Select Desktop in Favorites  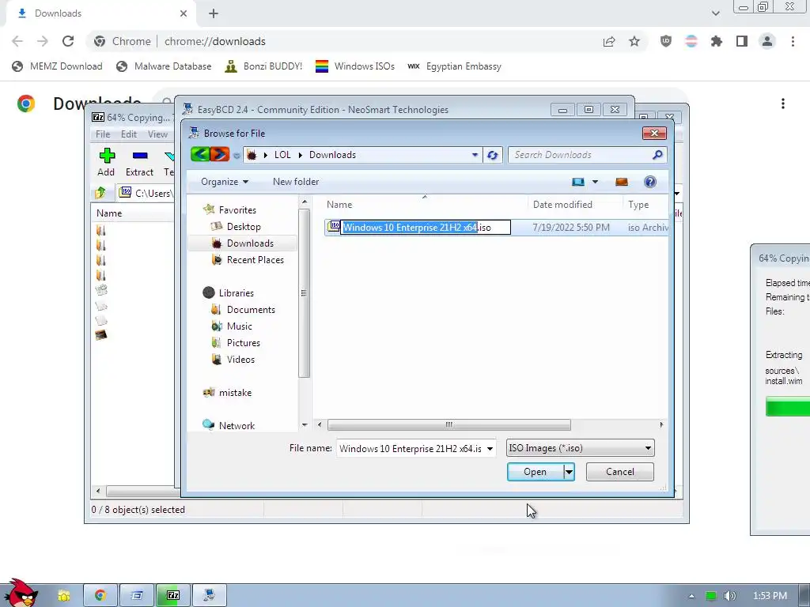[x=244, y=227]
